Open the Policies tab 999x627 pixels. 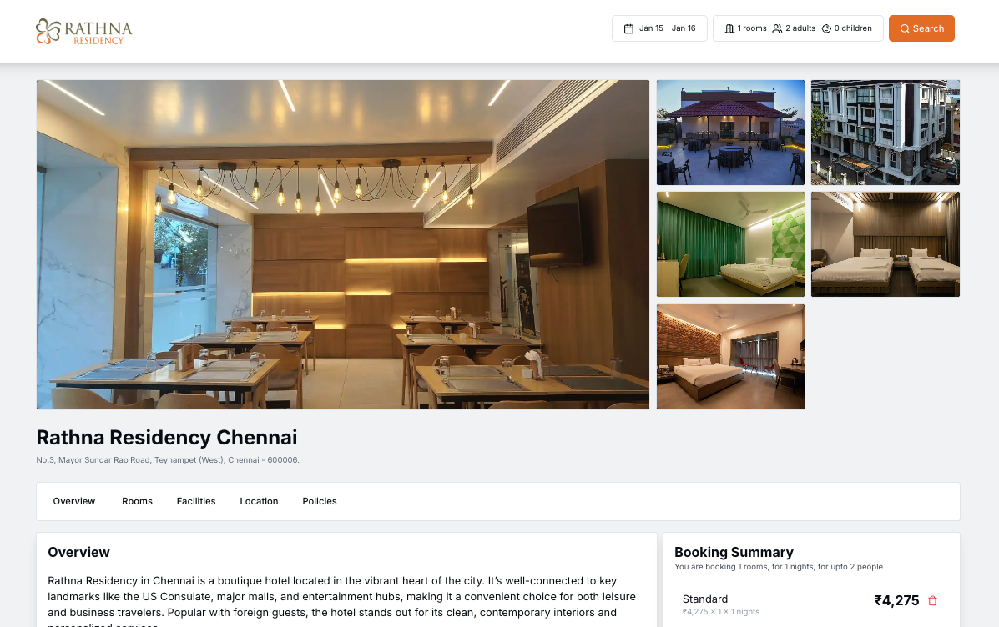tap(319, 502)
